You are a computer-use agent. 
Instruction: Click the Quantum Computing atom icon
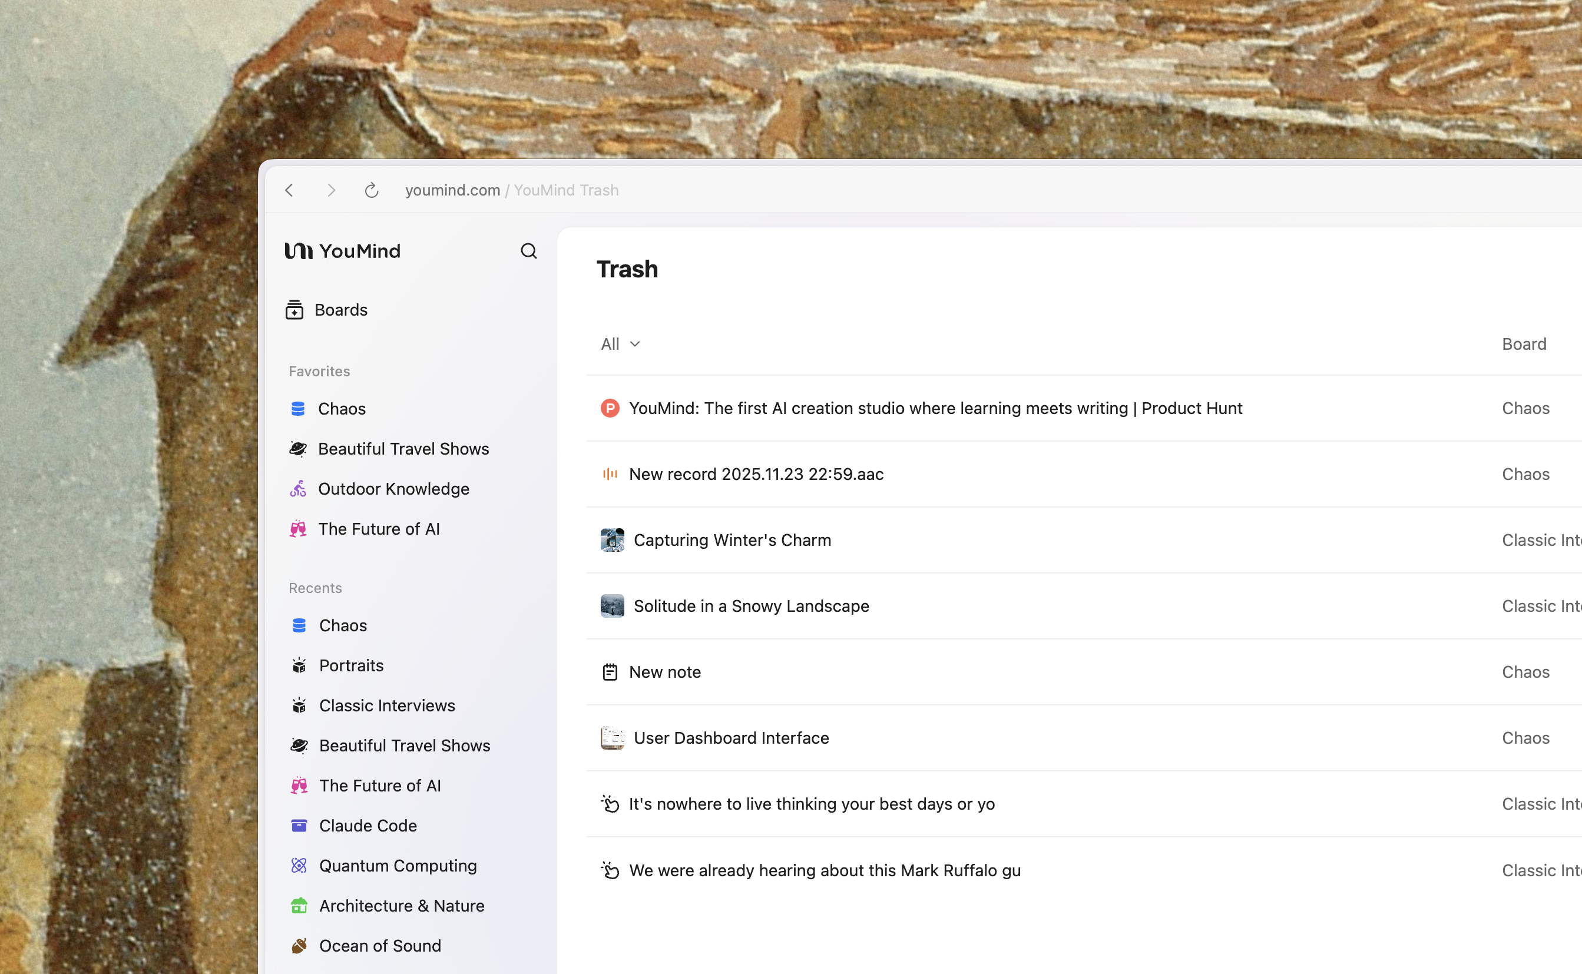pos(299,866)
